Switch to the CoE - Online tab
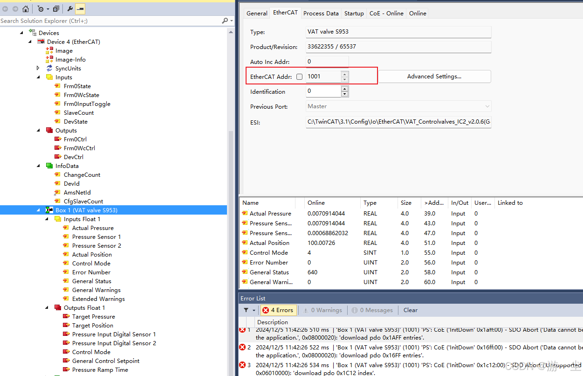Screen dimensions: 583x376 (386, 13)
